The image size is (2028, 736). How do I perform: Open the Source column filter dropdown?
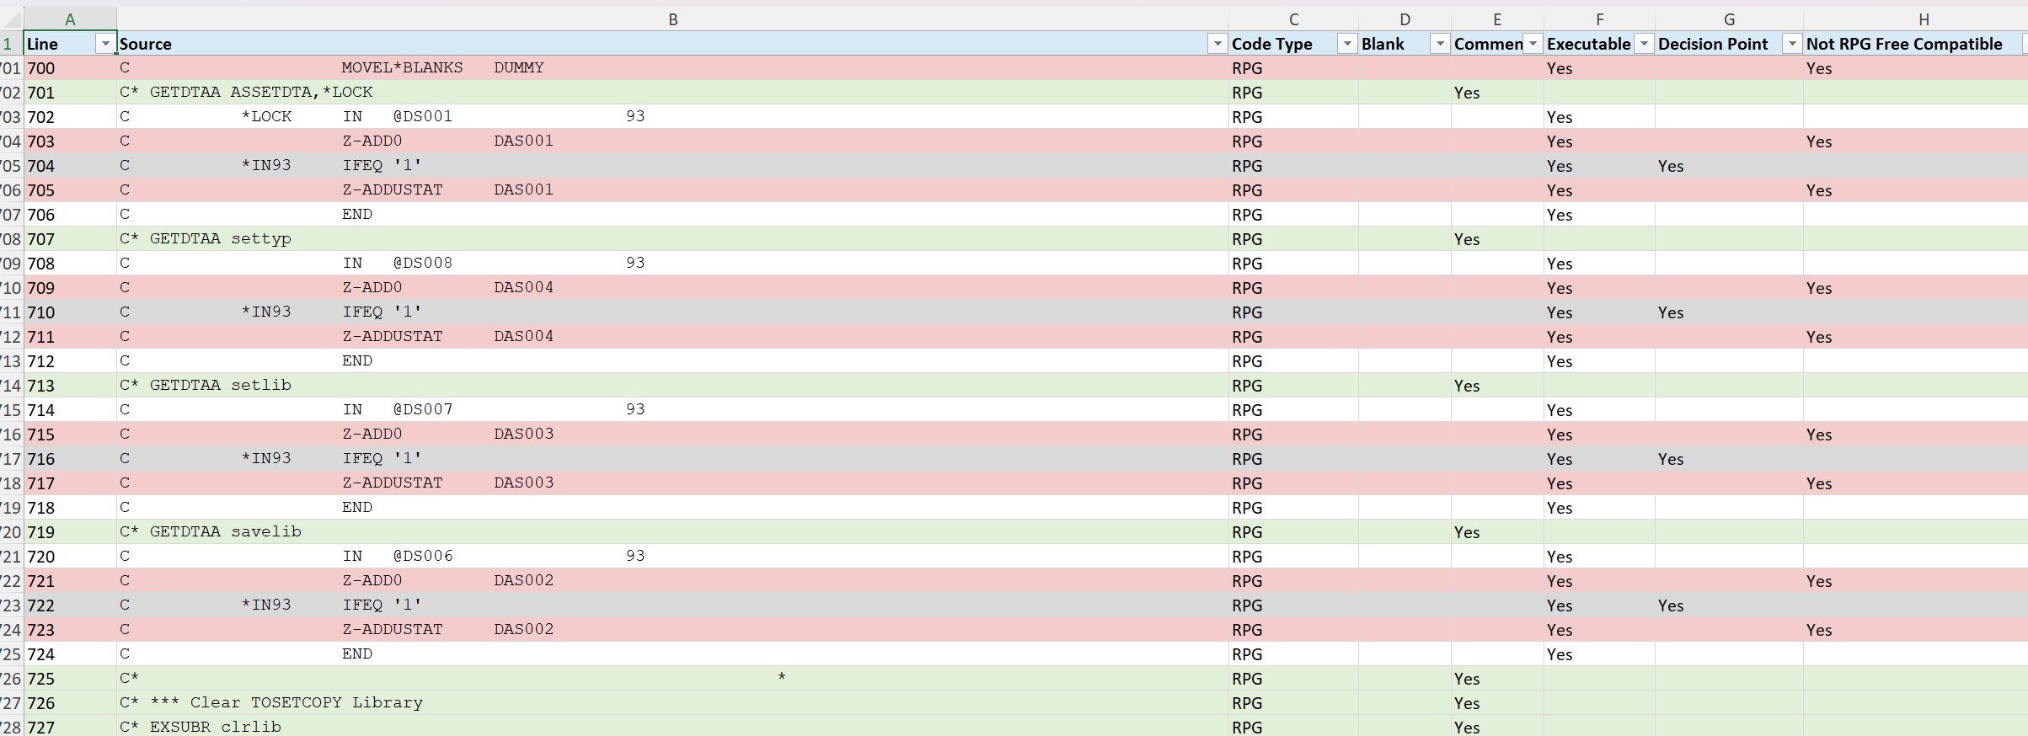[x=1217, y=44]
